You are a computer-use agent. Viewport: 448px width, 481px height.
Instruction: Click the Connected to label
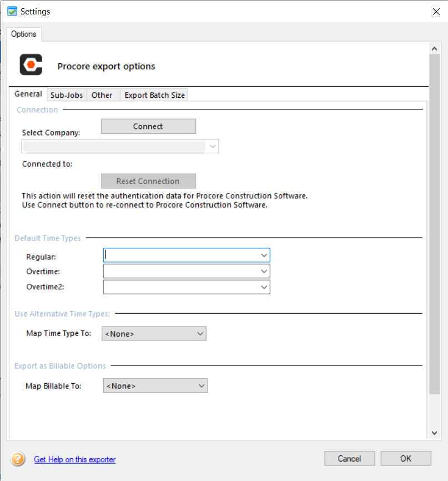47,164
